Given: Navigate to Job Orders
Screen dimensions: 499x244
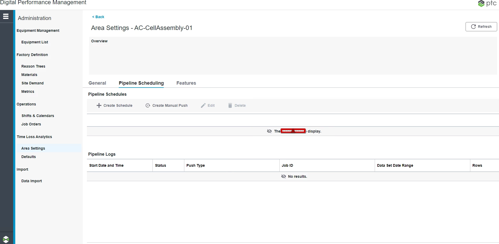Looking at the screenshot, I should pos(31,124).
